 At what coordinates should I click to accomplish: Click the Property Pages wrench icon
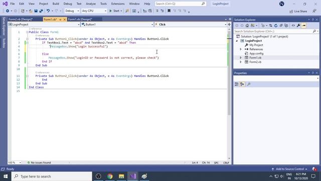coord(249,84)
